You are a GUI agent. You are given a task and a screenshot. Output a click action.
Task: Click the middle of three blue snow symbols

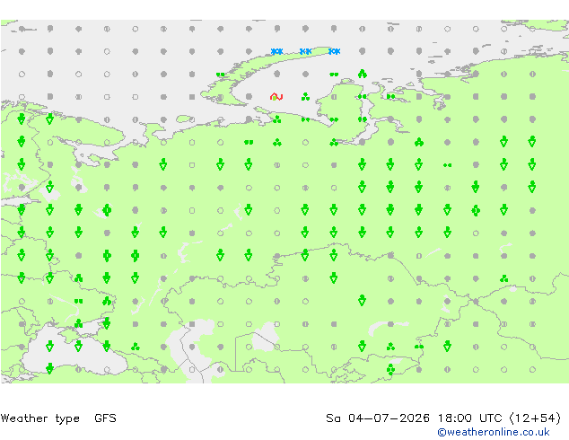tap(305, 51)
